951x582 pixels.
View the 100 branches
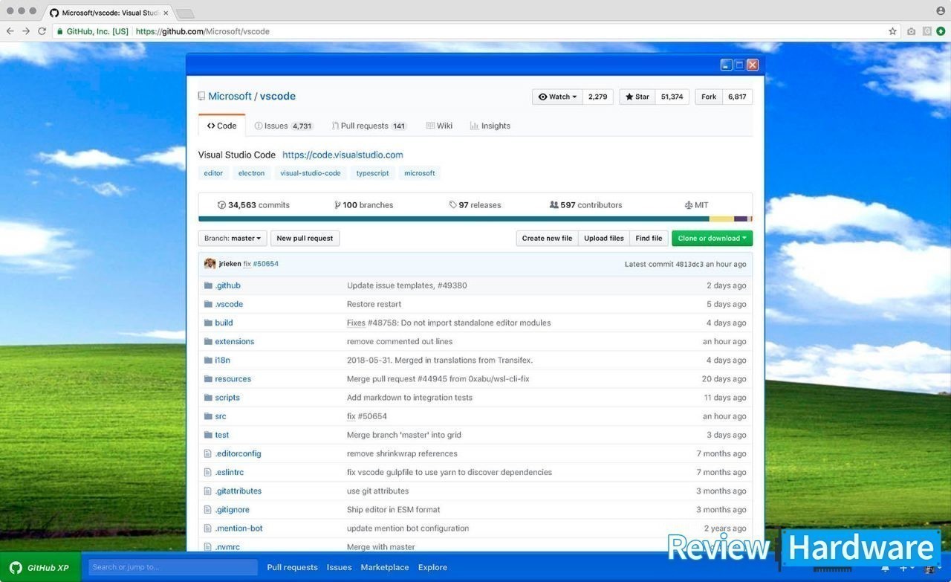[x=364, y=205]
